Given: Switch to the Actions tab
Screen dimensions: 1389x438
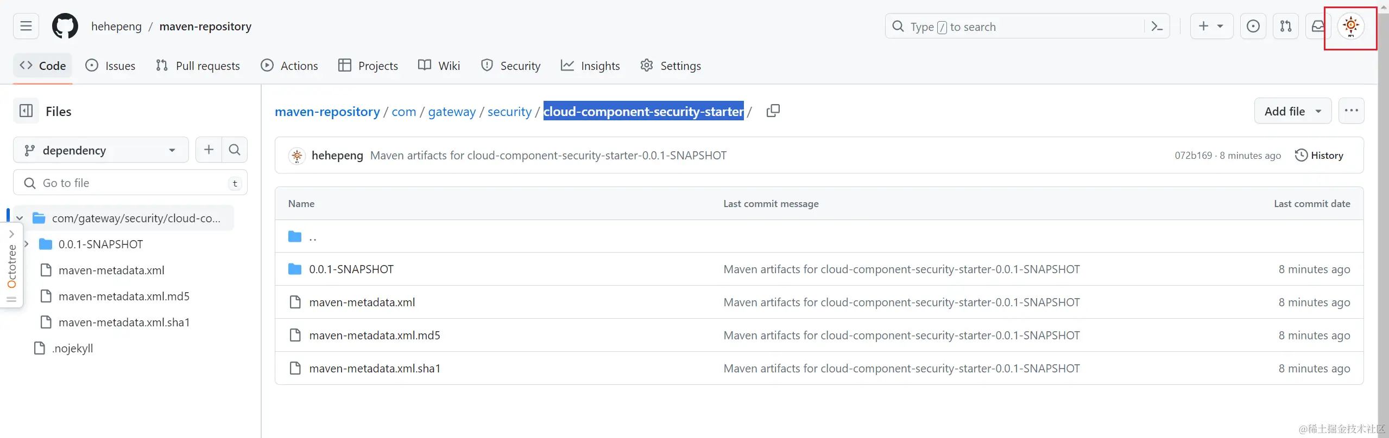Looking at the screenshot, I should [289, 66].
